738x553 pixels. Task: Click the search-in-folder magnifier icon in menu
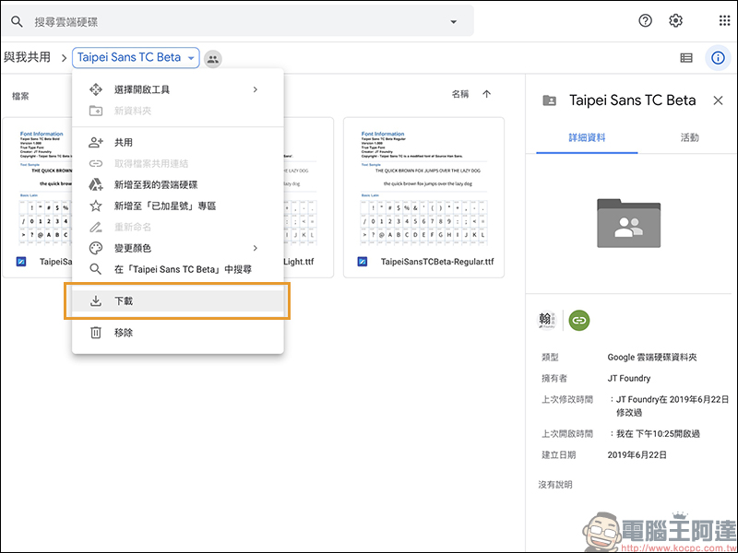click(x=96, y=269)
